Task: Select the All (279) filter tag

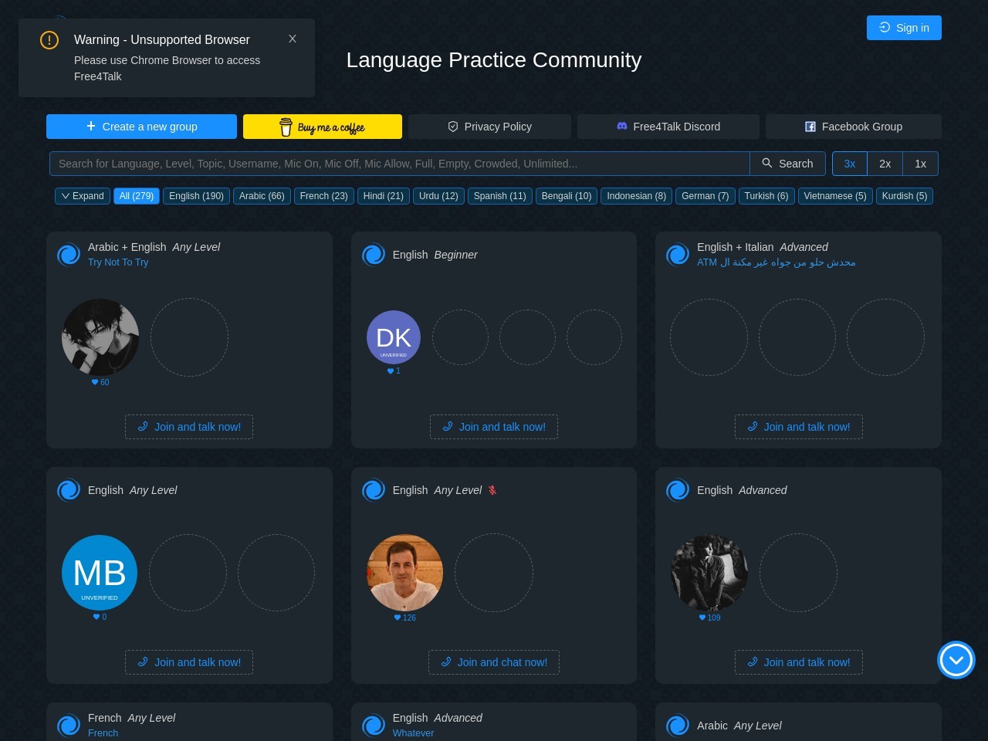Action: click(137, 196)
